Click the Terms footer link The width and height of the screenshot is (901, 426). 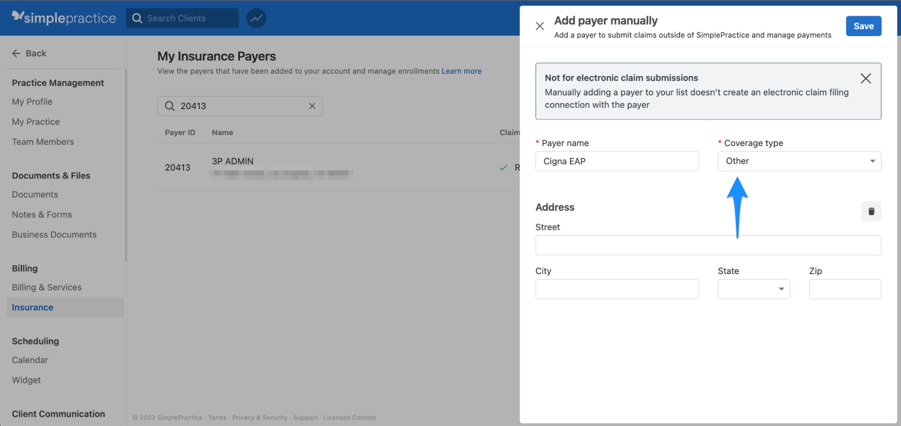[218, 417]
